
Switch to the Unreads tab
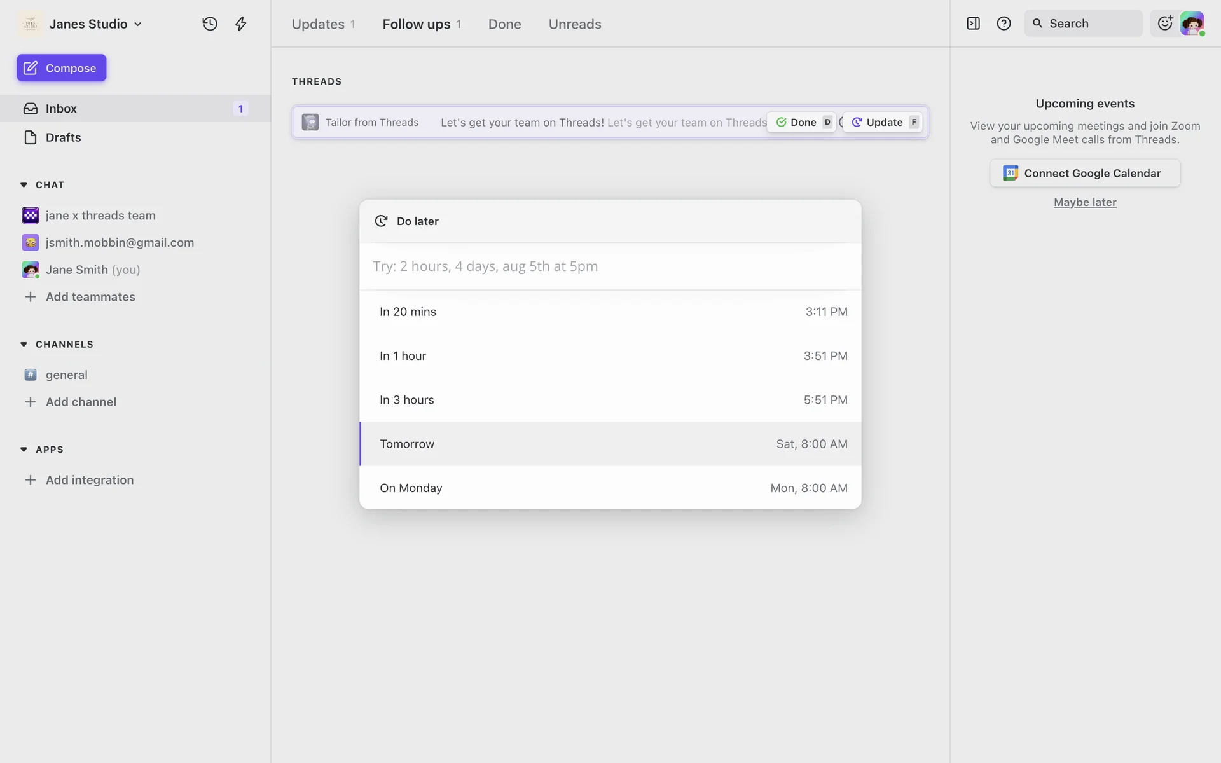coord(574,24)
